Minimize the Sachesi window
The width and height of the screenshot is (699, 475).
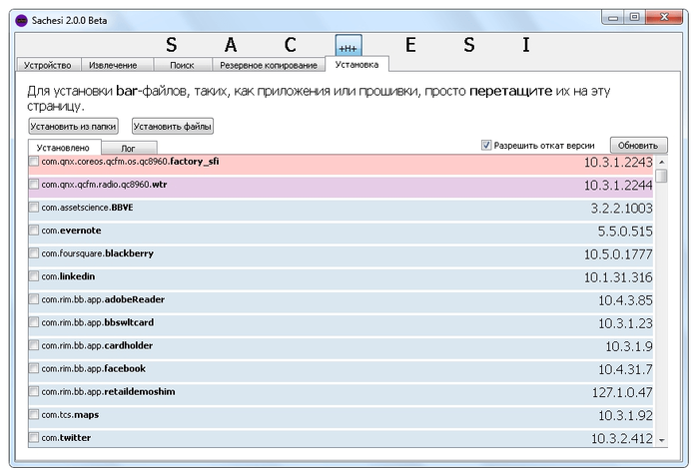tap(614, 18)
